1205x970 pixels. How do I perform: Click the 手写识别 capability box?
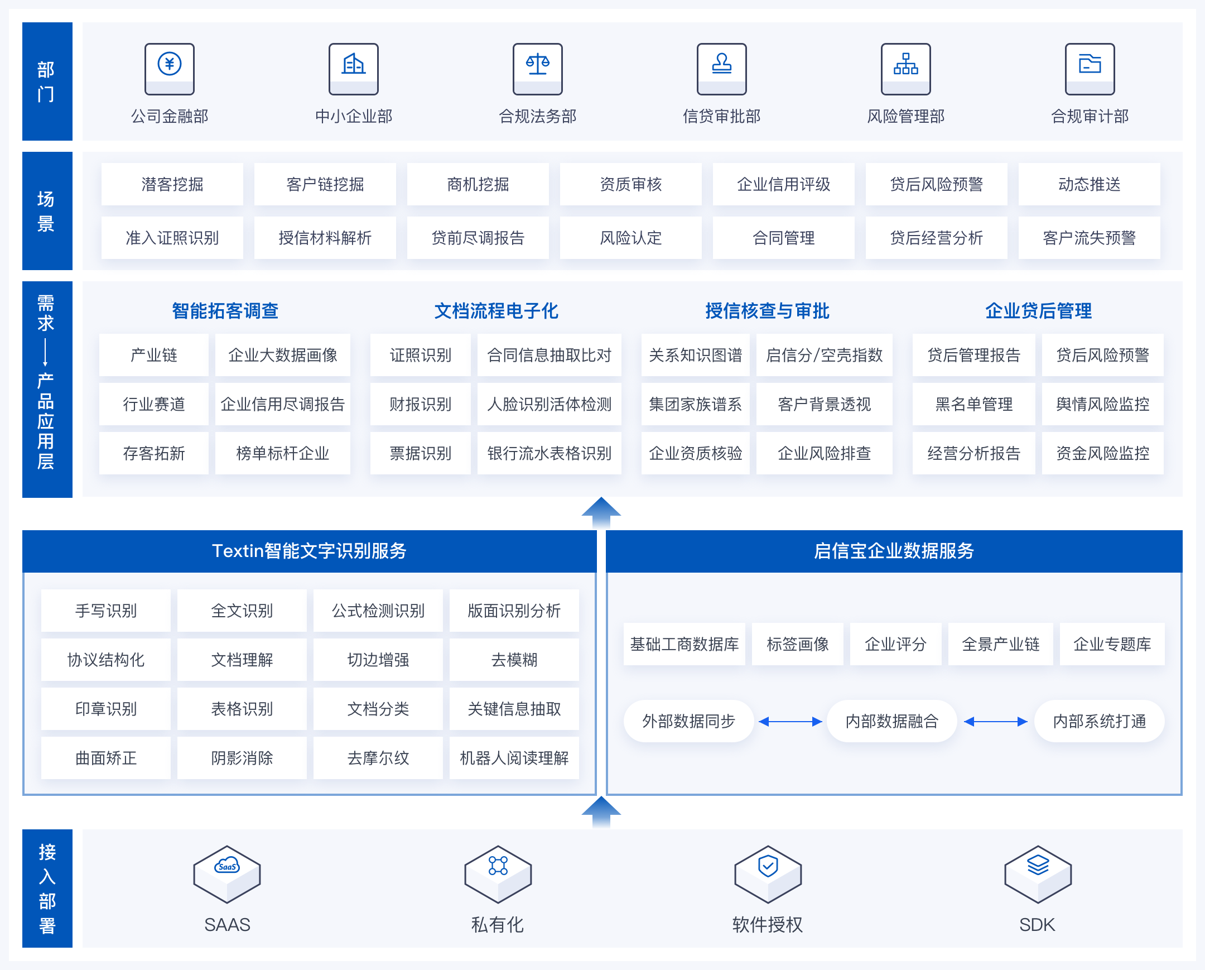(105, 611)
